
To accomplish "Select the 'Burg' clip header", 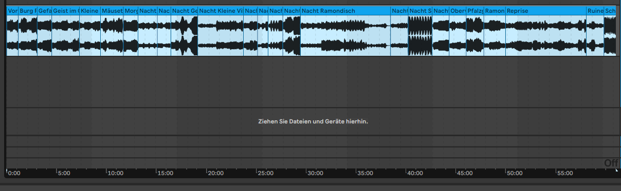I will tap(28, 11).
